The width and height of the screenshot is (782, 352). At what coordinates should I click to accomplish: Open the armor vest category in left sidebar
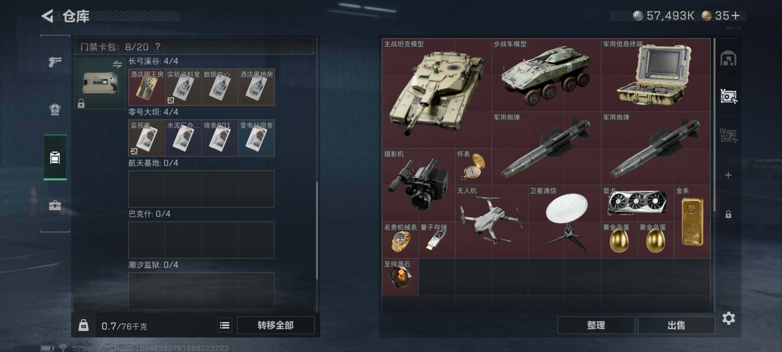tap(55, 110)
